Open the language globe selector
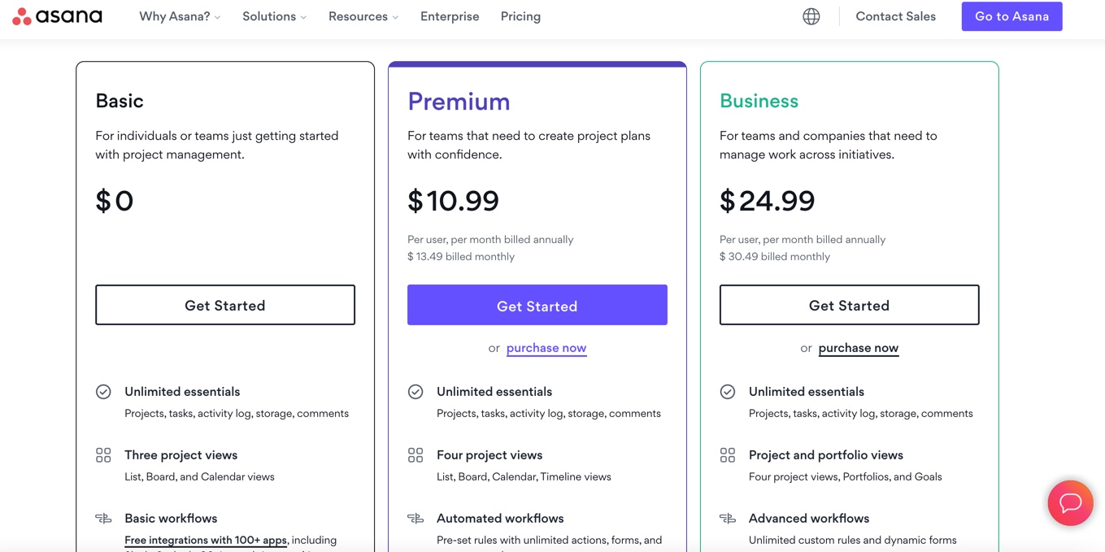The image size is (1105, 552). pyautogui.click(x=811, y=16)
